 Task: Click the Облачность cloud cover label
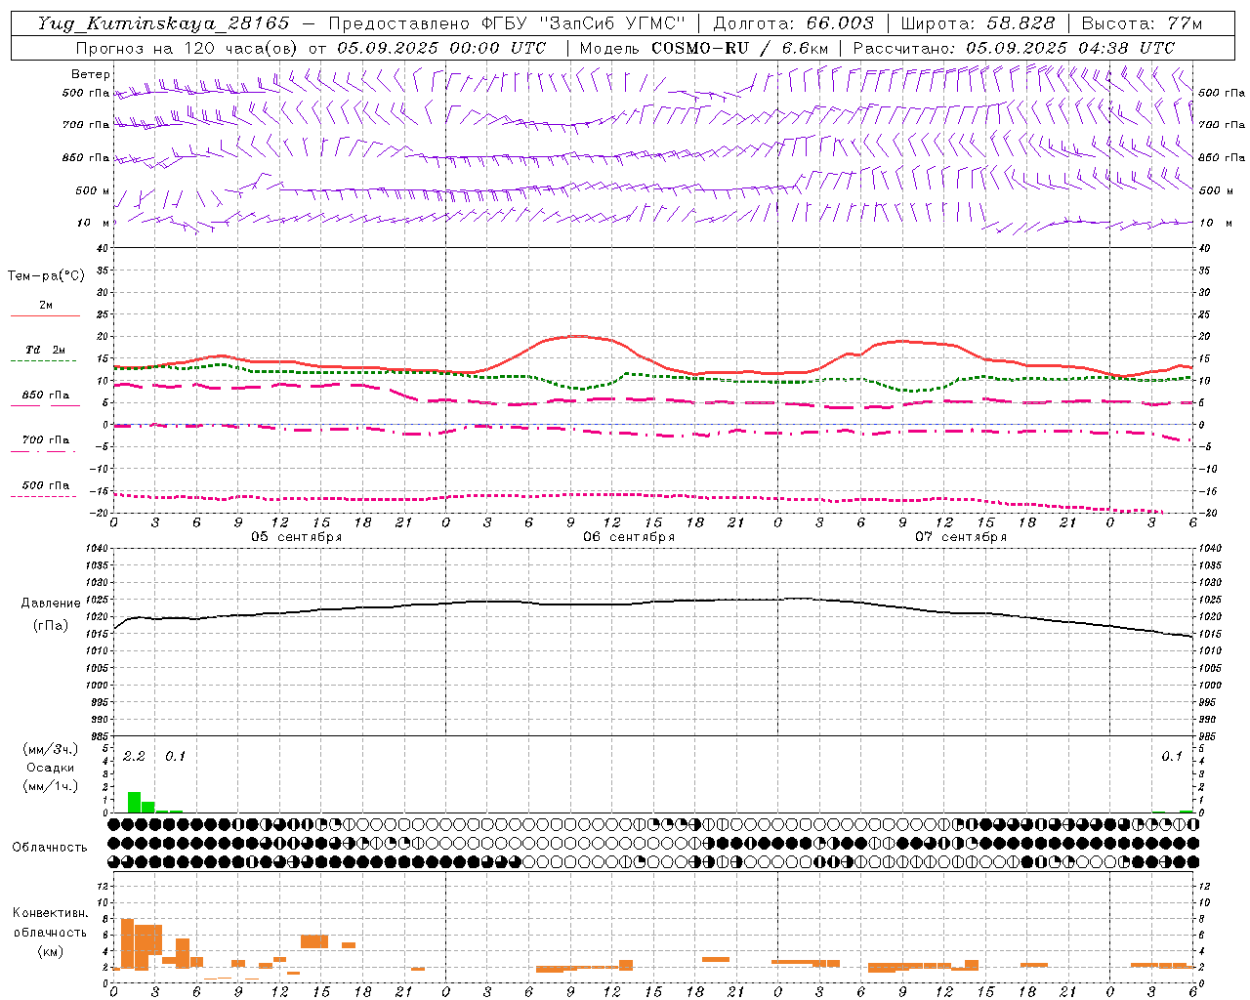pos(50,847)
